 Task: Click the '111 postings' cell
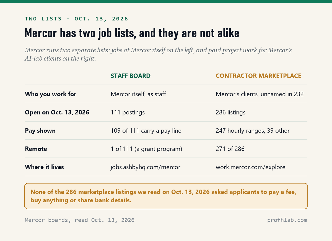(128, 112)
